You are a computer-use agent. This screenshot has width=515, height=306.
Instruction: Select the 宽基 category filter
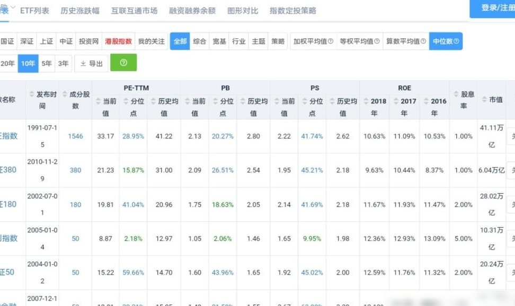click(219, 41)
